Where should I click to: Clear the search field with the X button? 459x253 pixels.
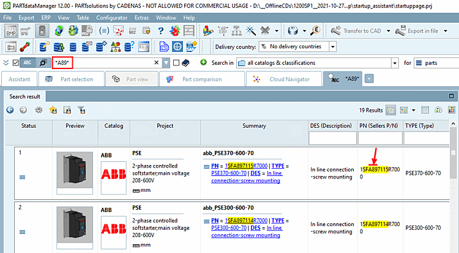point(157,63)
